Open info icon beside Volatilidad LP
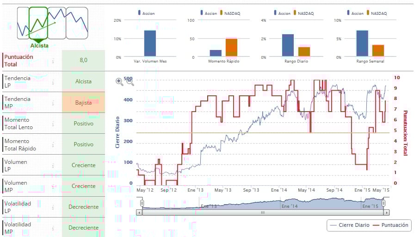420x237 pixels. click(53, 207)
